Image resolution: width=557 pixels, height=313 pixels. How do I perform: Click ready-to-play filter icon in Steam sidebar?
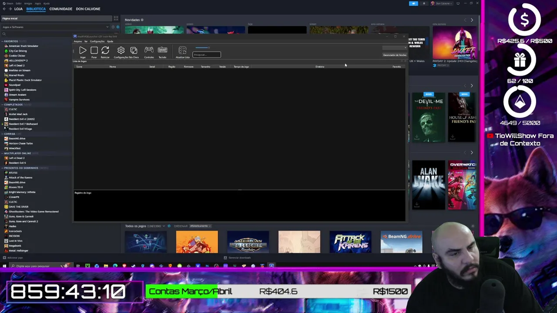click(117, 27)
